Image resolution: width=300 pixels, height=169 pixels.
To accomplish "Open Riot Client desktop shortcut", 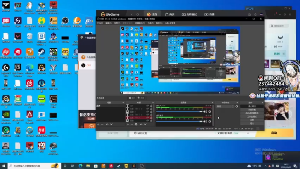I will pyautogui.click(x=18, y=53).
